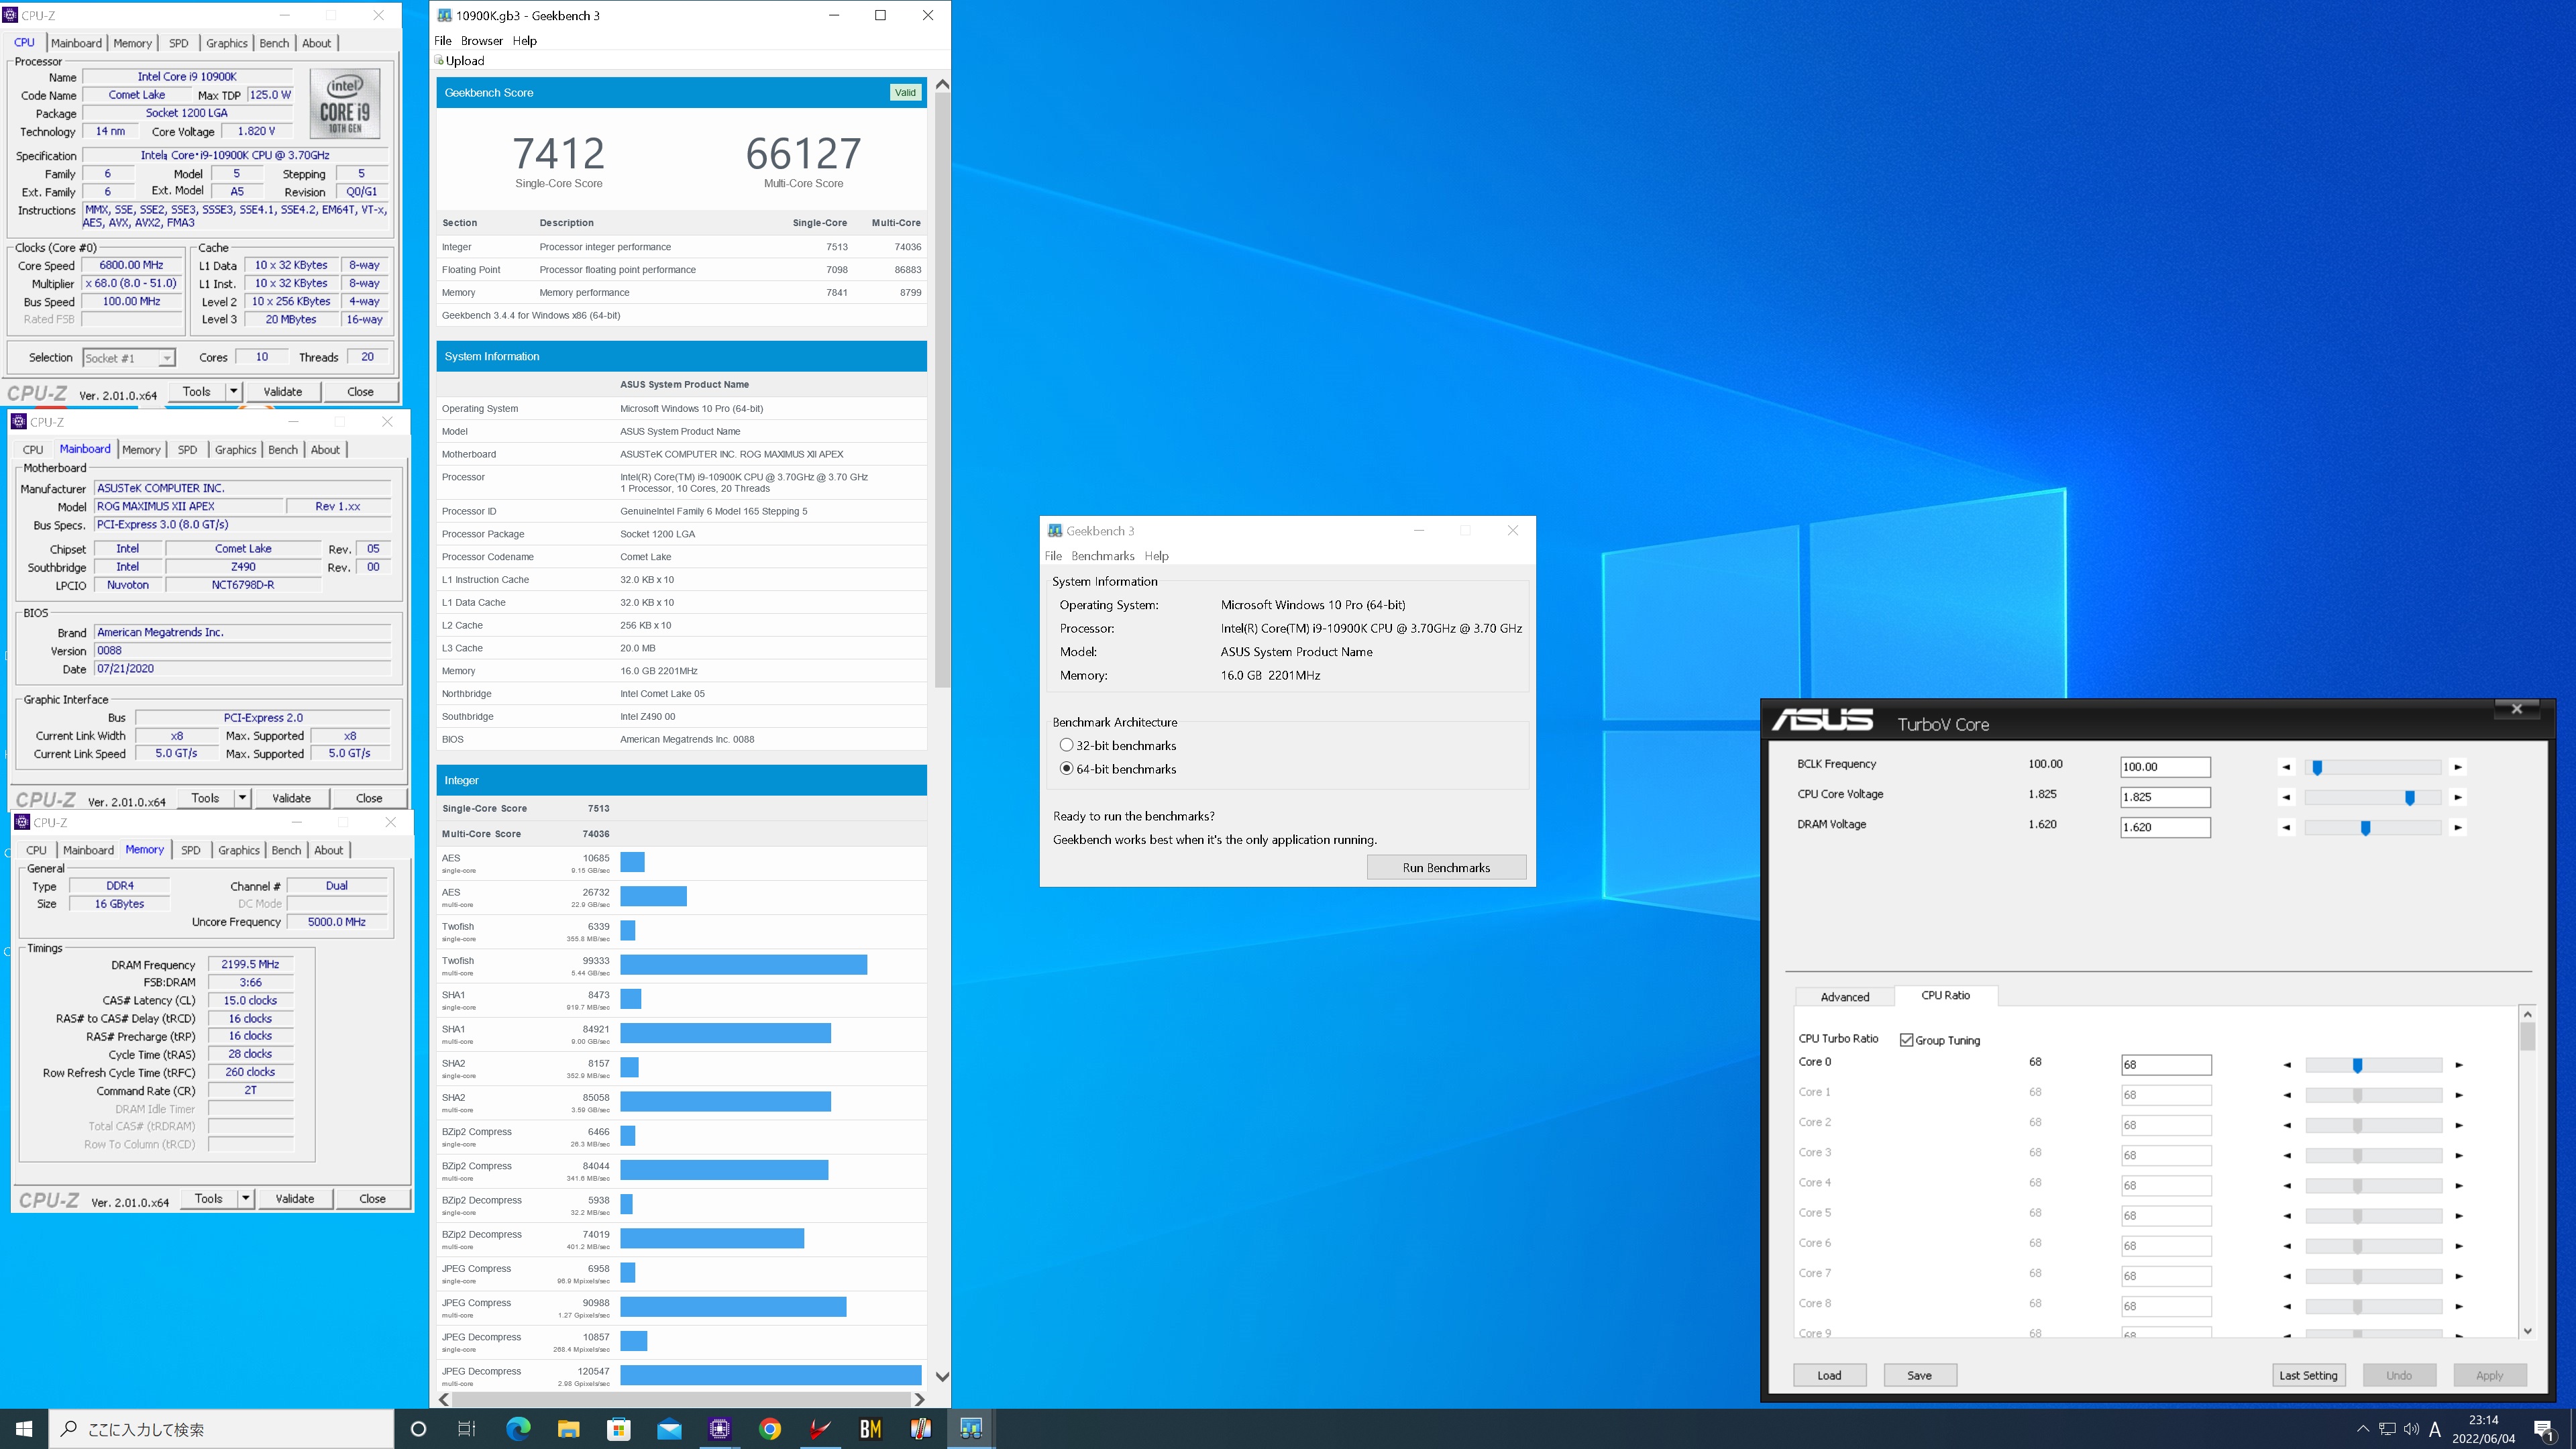Open Microsoft Store from the taskbar
This screenshot has width=2576, height=1449.
[619, 1429]
